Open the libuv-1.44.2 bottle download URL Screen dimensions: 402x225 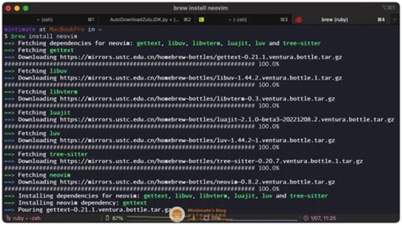[201, 78]
